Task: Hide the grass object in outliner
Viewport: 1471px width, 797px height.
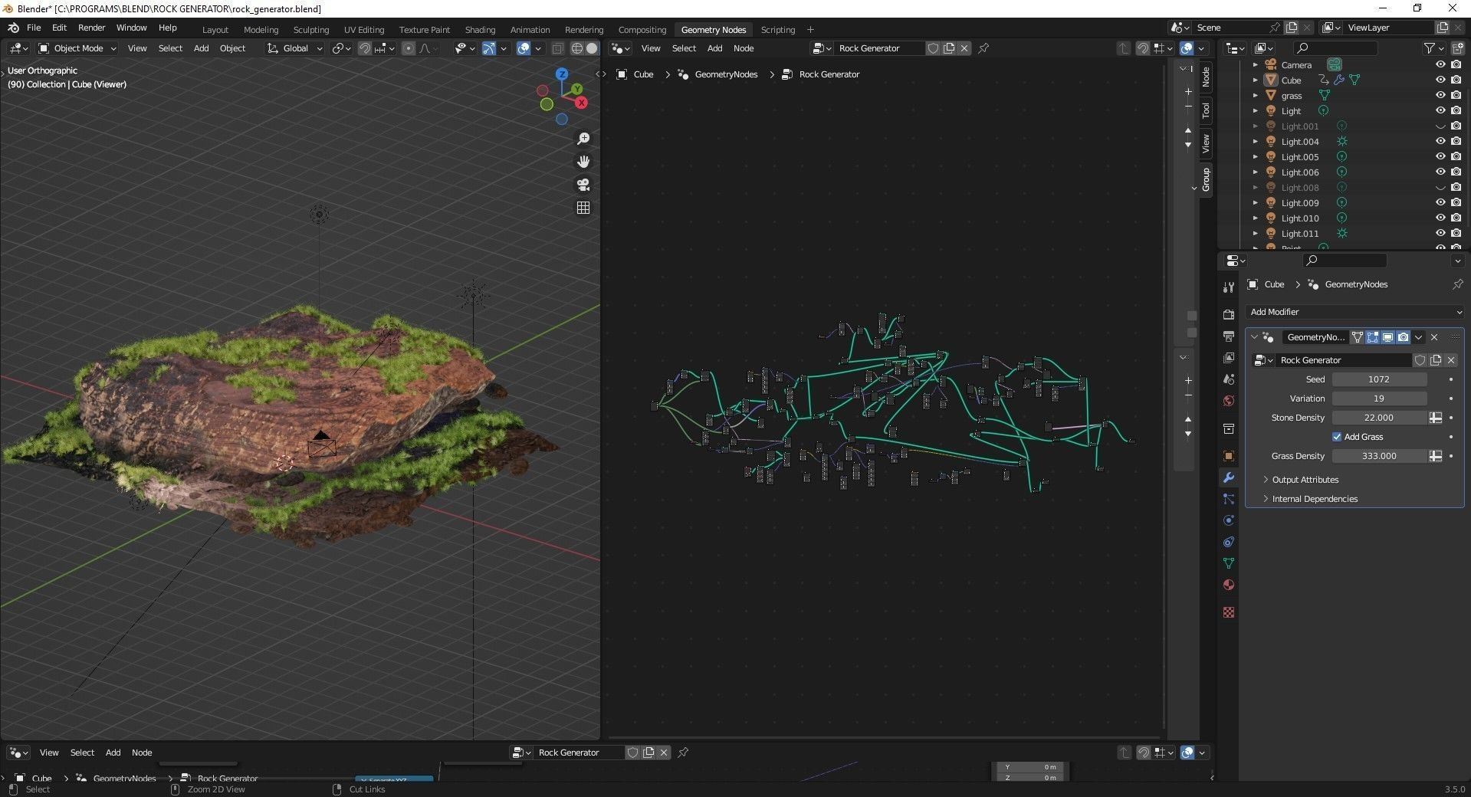Action: pos(1440,96)
